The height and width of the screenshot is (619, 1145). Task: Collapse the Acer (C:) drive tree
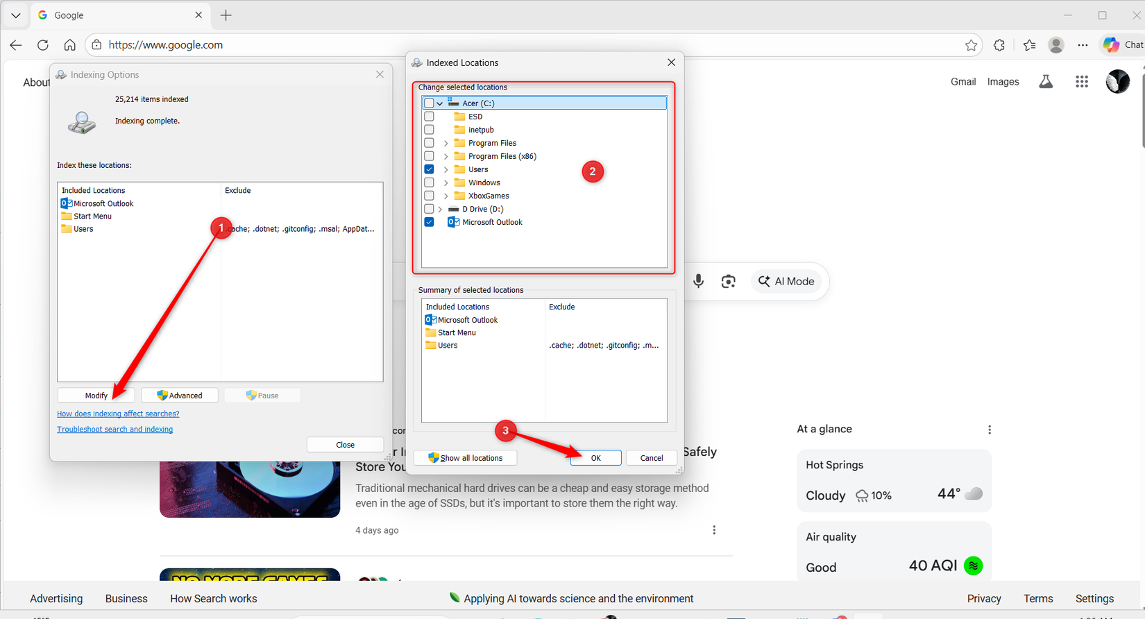(440, 103)
